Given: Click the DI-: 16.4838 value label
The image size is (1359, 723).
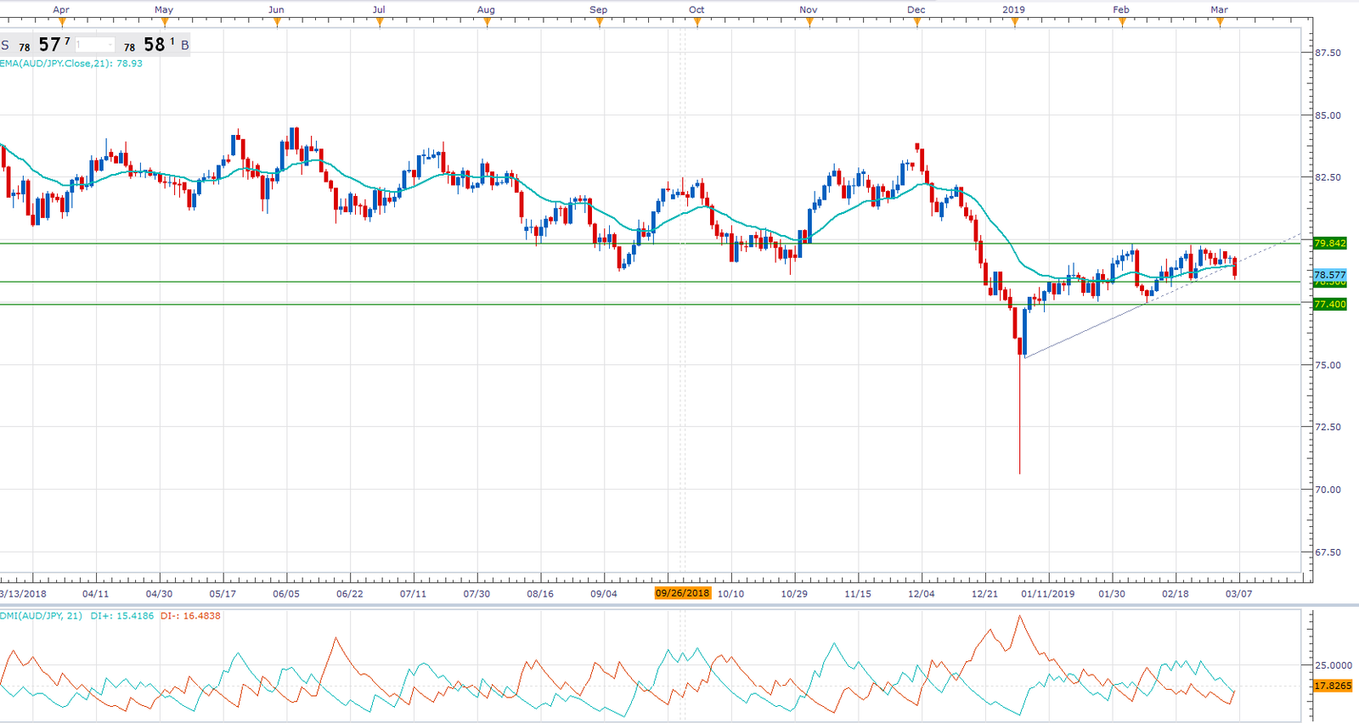Looking at the screenshot, I should click(x=190, y=616).
